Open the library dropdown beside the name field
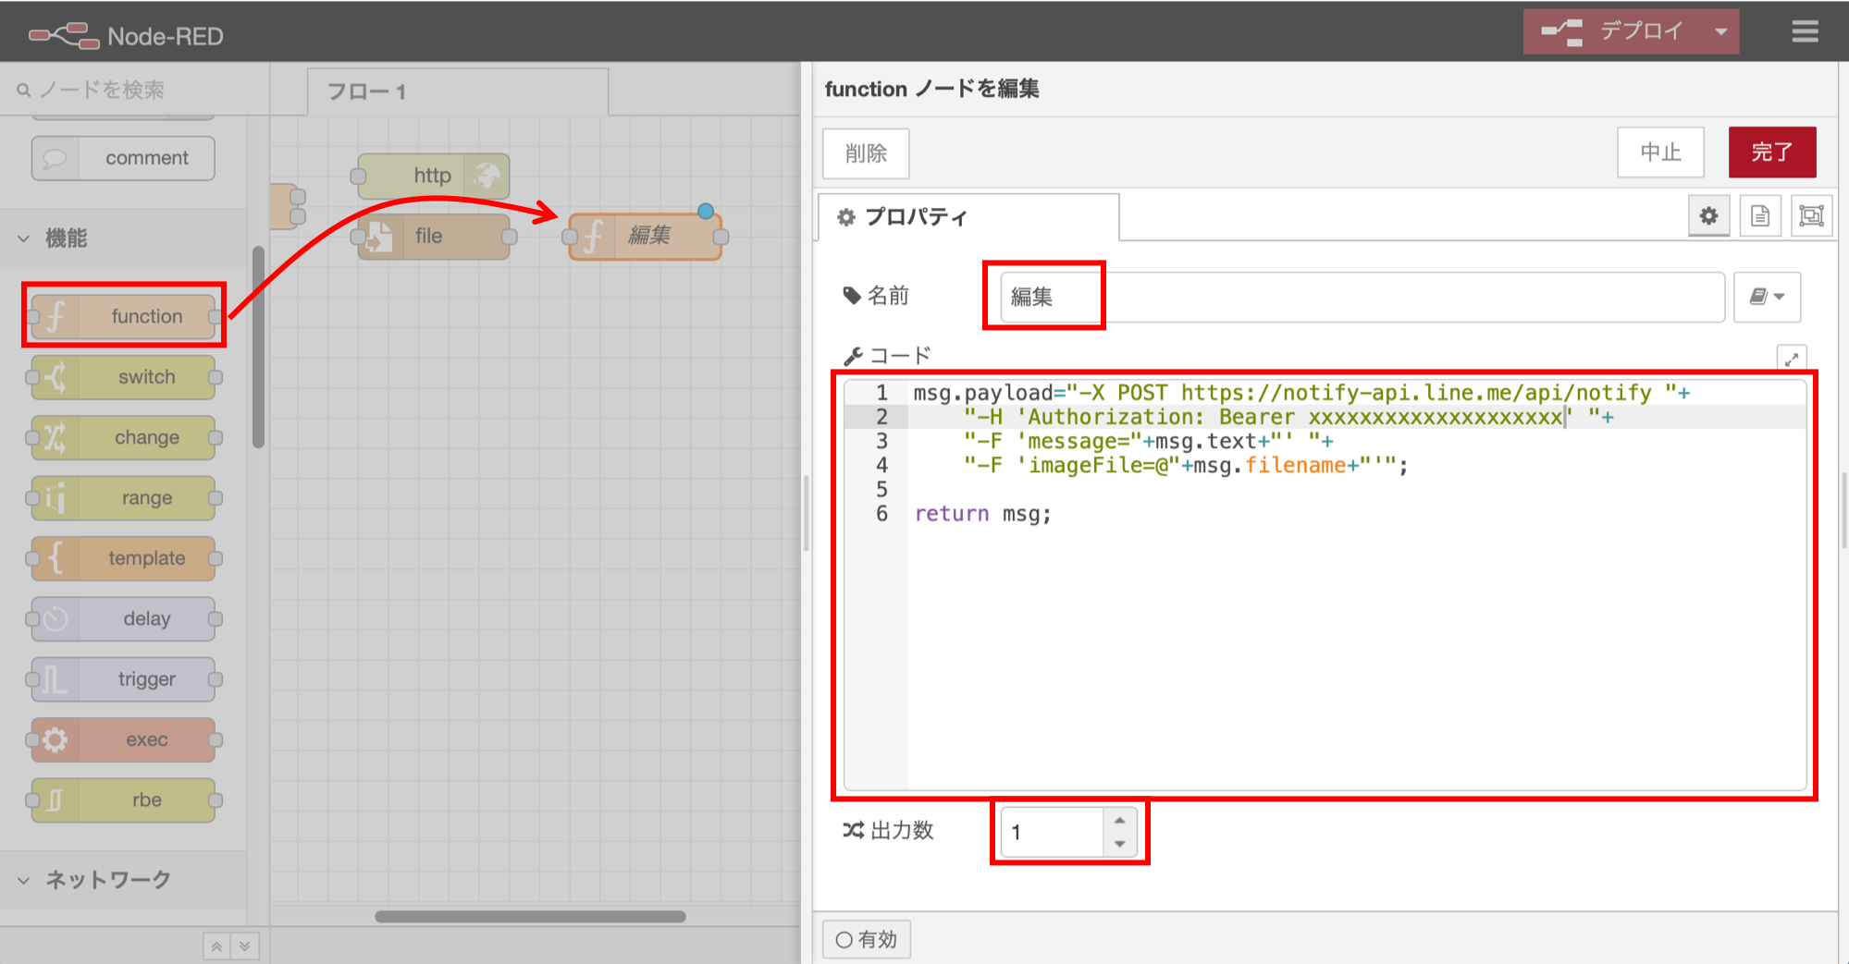This screenshot has width=1849, height=964. (1767, 297)
